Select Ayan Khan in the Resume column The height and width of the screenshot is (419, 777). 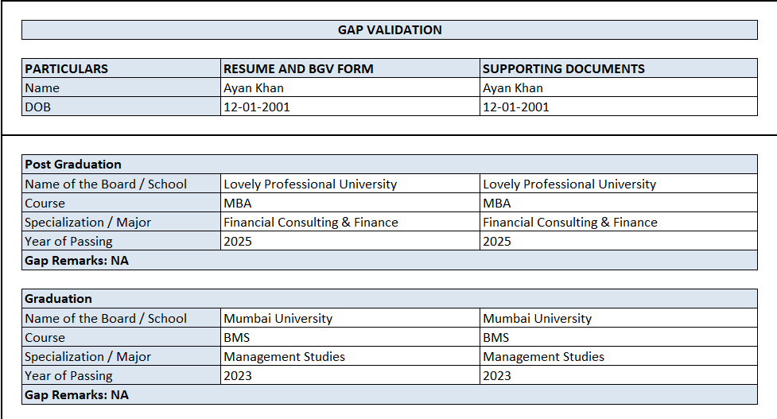[x=254, y=88]
